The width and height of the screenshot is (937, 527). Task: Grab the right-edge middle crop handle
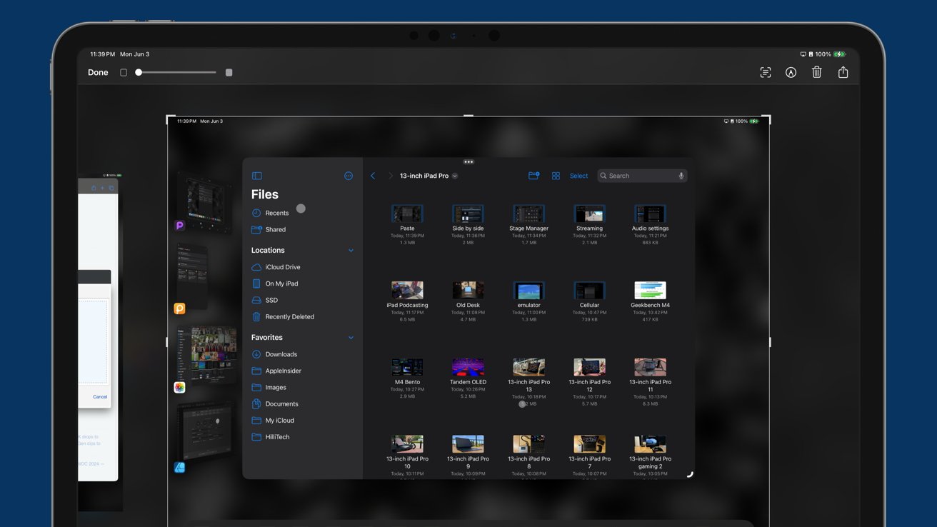click(x=770, y=343)
